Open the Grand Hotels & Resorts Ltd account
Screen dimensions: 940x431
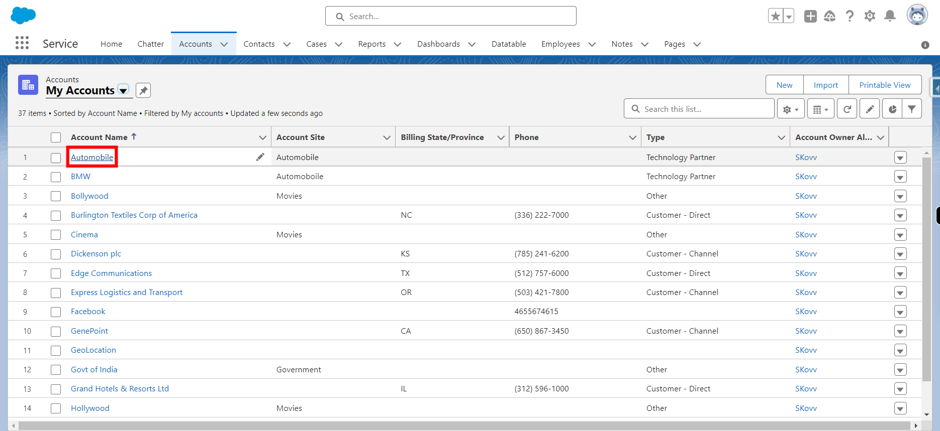(120, 389)
